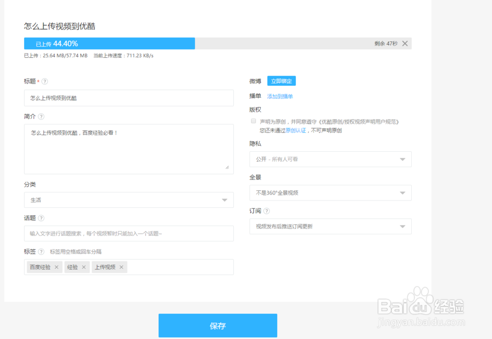Image resolution: width=492 pixels, height=339 pixels.
Task: Focus the 标题 input field
Action: click(x=128, y=98)
